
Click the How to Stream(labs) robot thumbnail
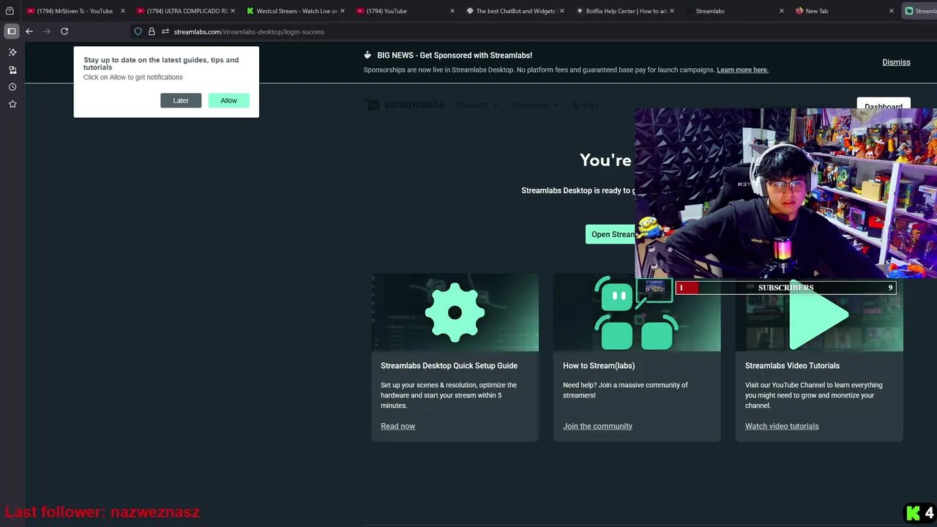(x=637, y=313)
